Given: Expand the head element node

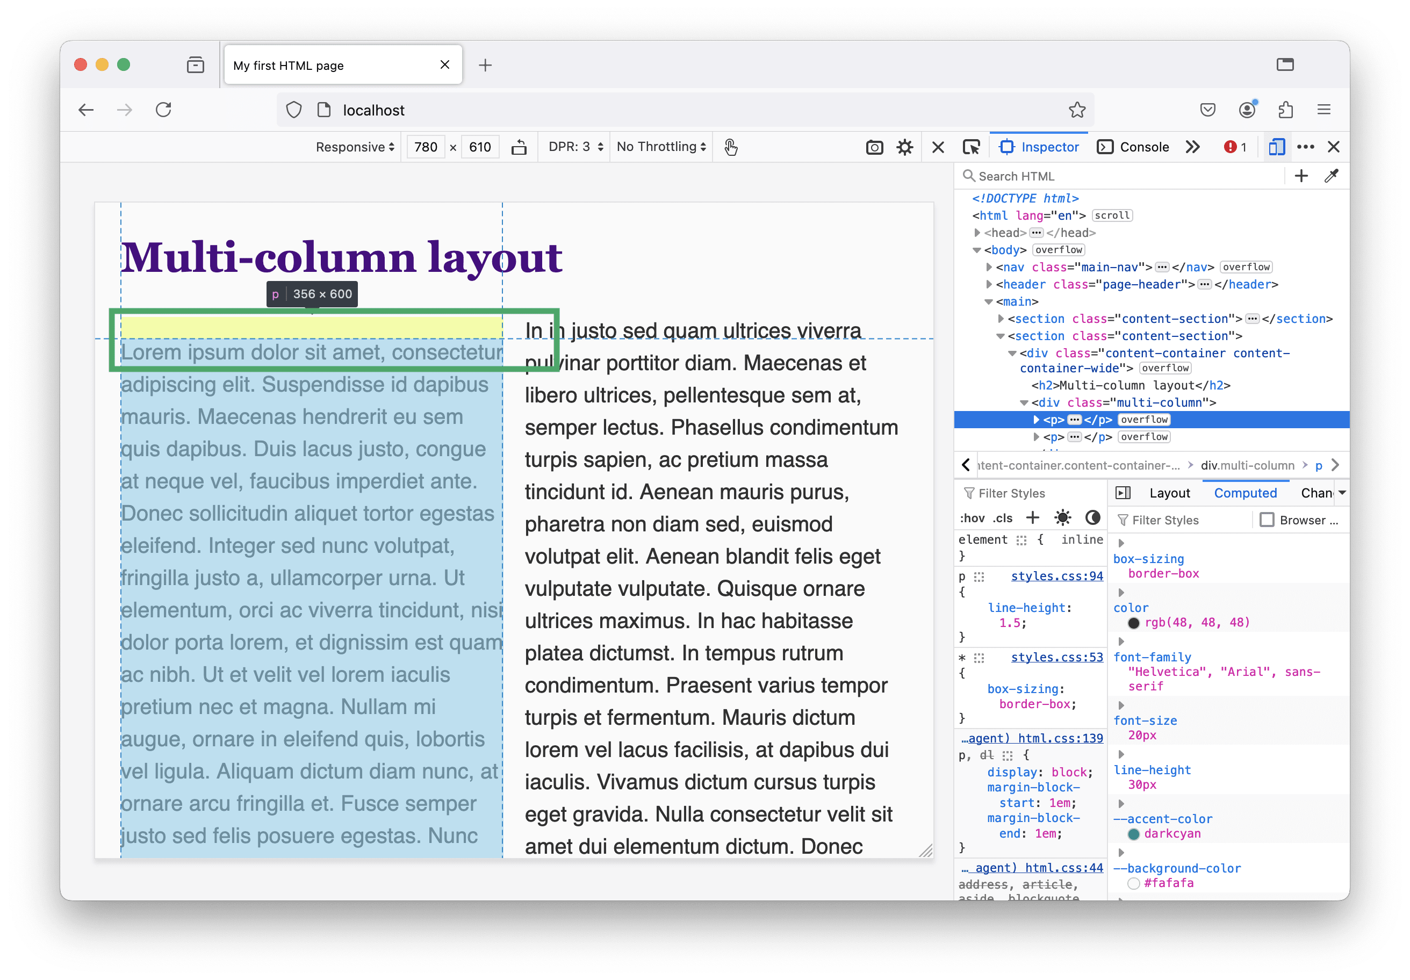Looking at the screenshot, I should pyautogui.click(x=977, y=233).
